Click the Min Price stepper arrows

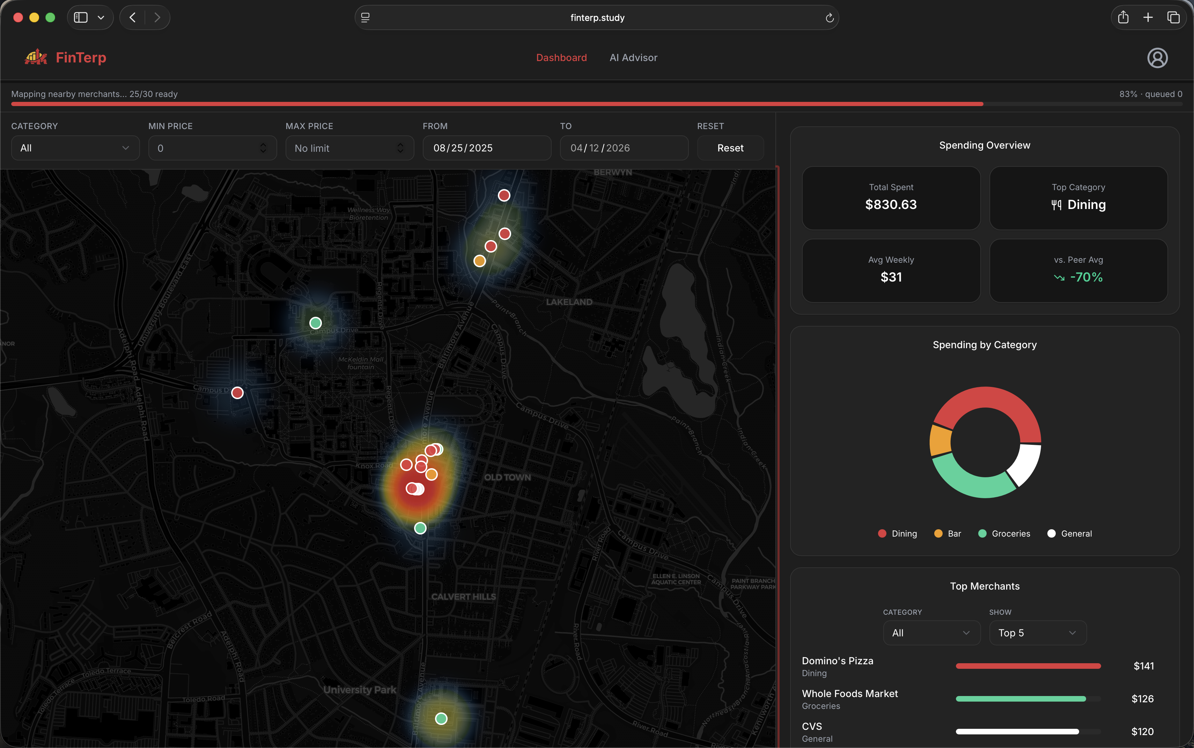point(263,148)
